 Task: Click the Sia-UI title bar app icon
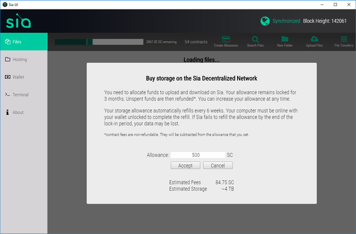(x=5, y=4)
